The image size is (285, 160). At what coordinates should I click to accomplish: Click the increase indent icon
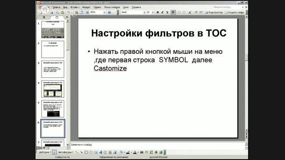point(201,12)
